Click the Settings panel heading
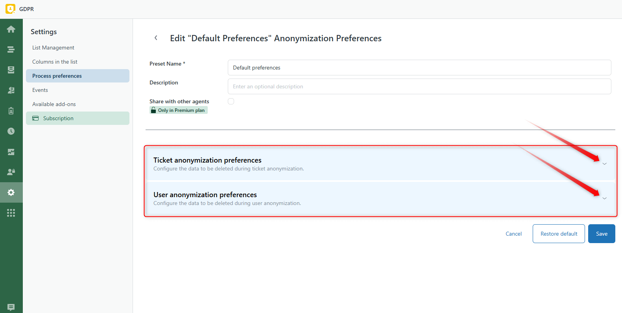The height and width of the screenshot is (313, 622). [x=44, y=32]
